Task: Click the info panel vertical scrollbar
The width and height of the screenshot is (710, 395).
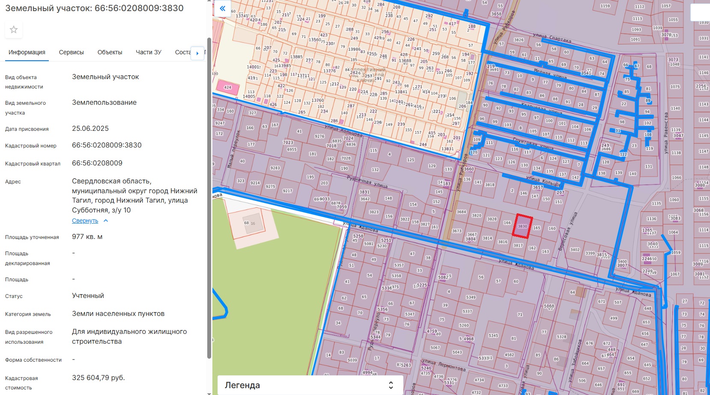Action: 209,197
